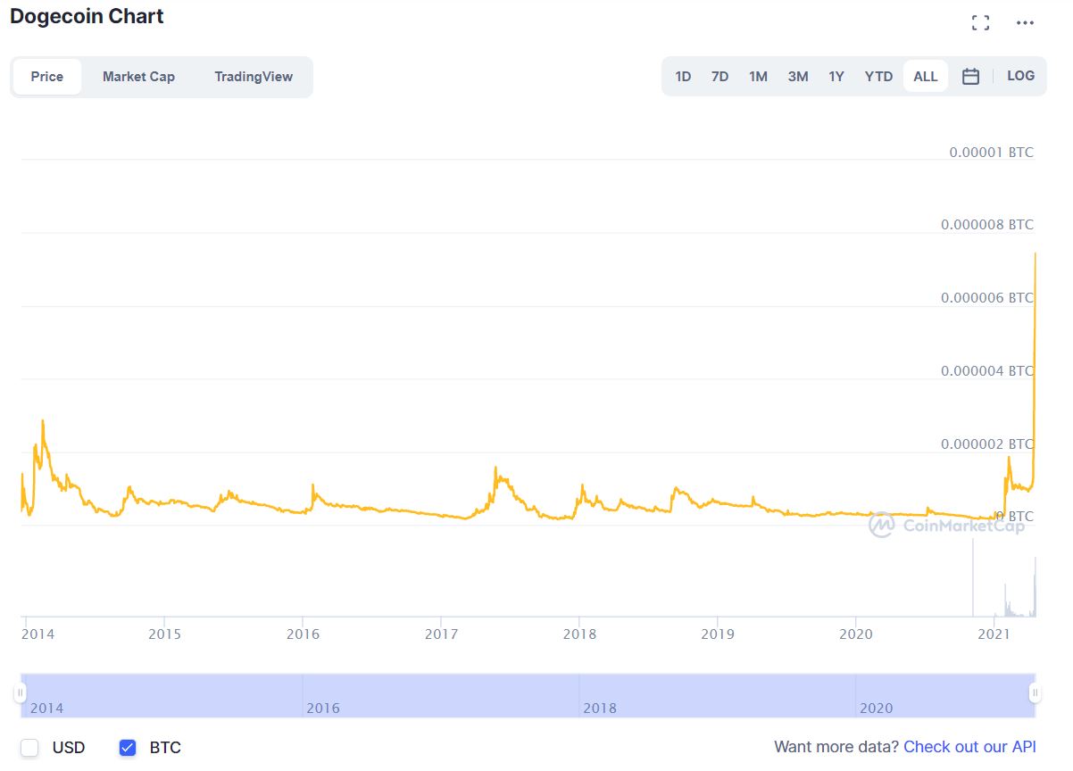Open the calendar date range picker
Screen dimensions: 1073x771
click(970, 77)
